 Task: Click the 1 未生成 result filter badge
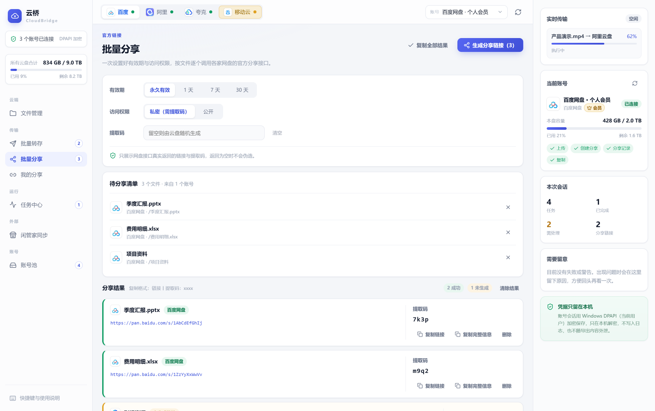point(480,288)
